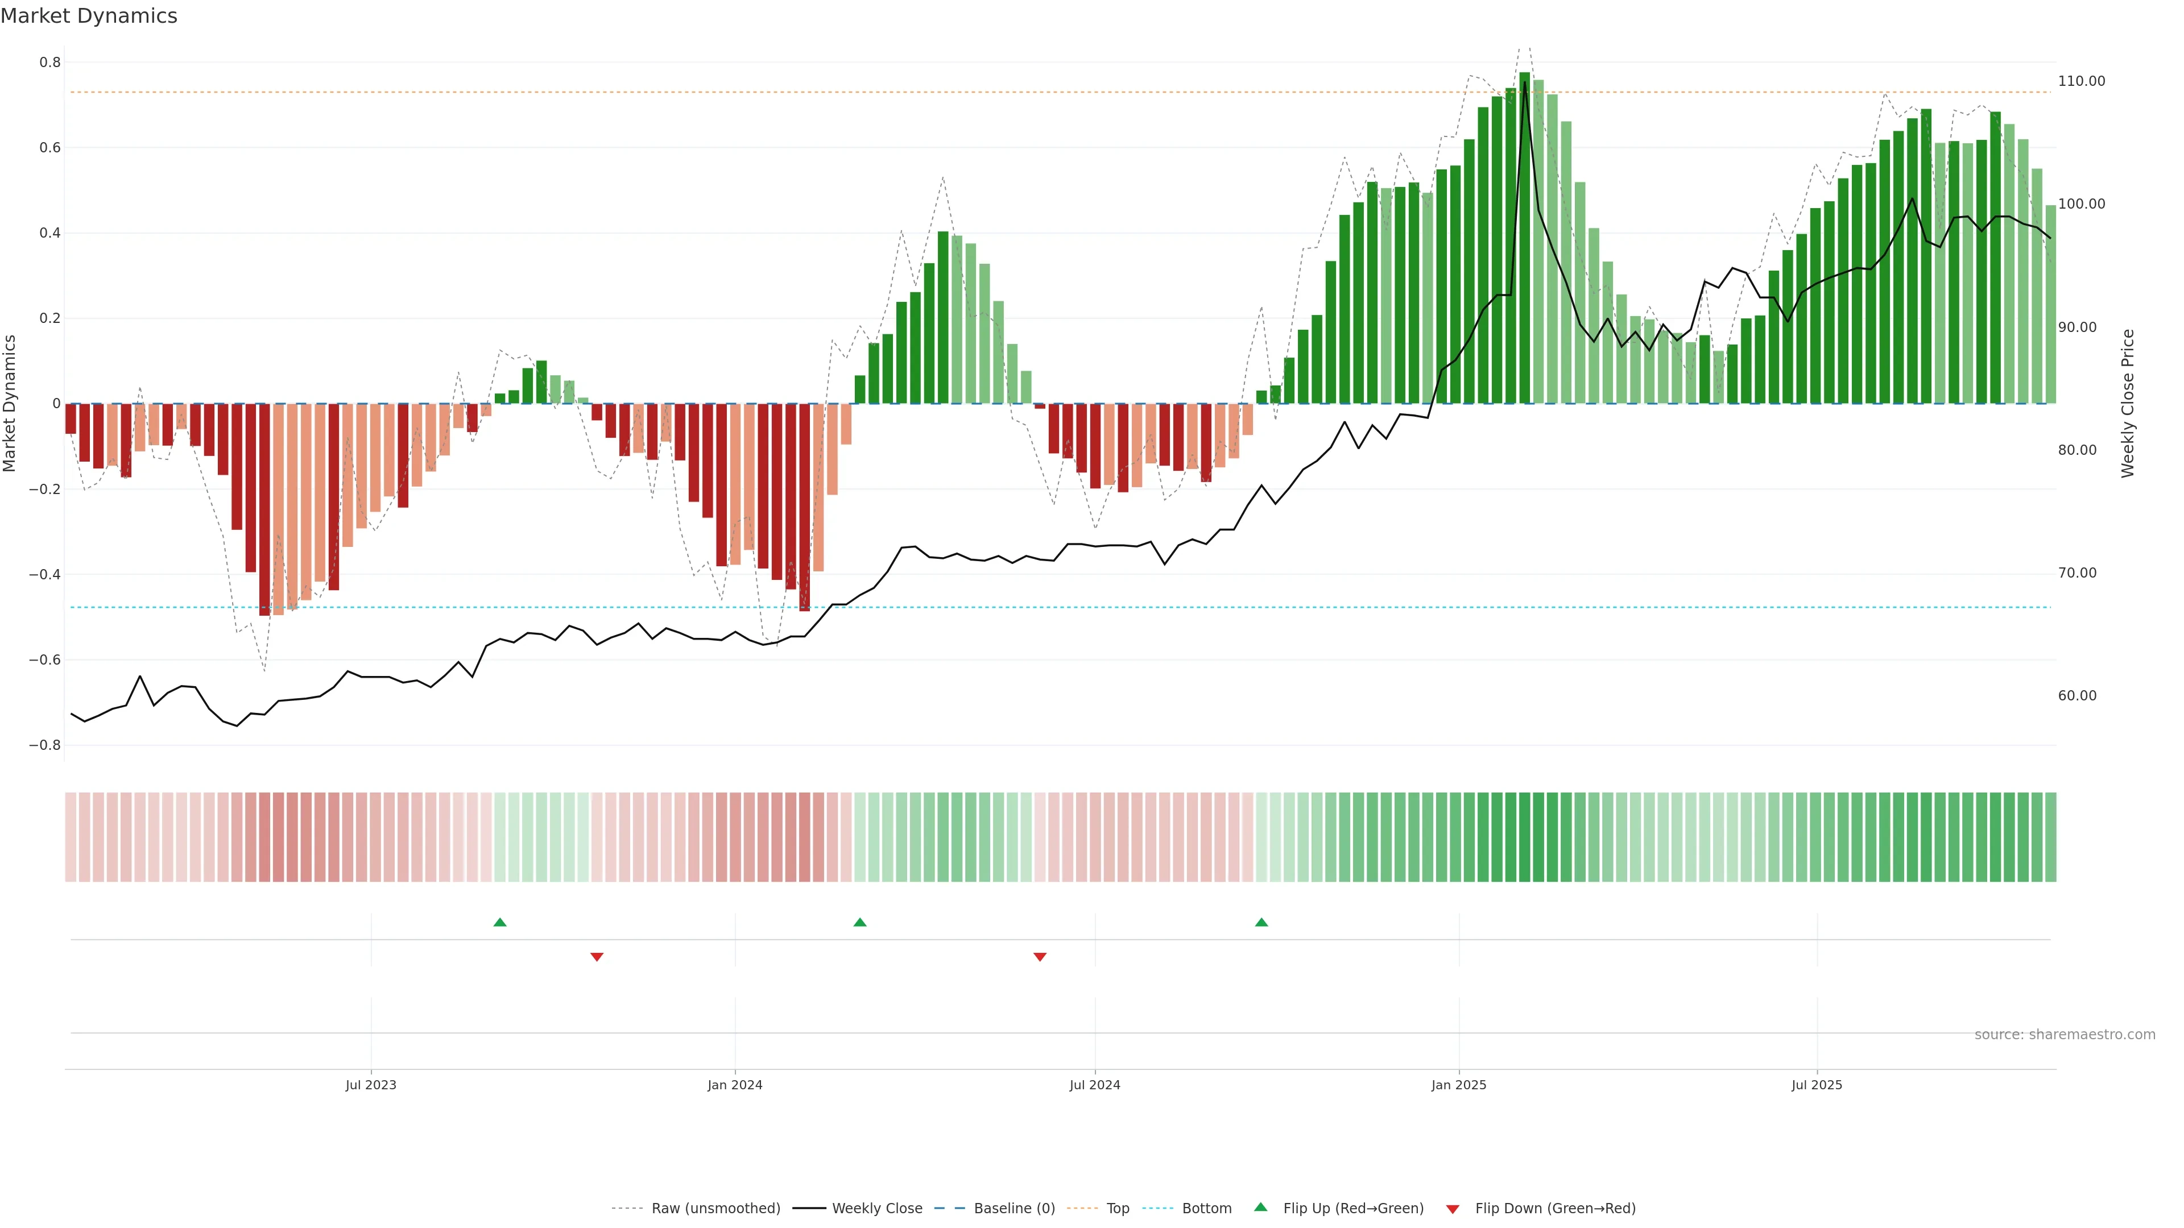The width and height of the screenshot is (2184, 1228).
Task: Click the Flip Up marker near March 2024
Action: [x=860, y=922]
